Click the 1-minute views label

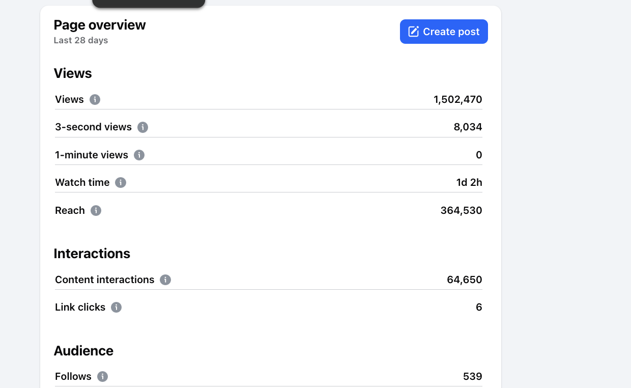pos(92,155)
